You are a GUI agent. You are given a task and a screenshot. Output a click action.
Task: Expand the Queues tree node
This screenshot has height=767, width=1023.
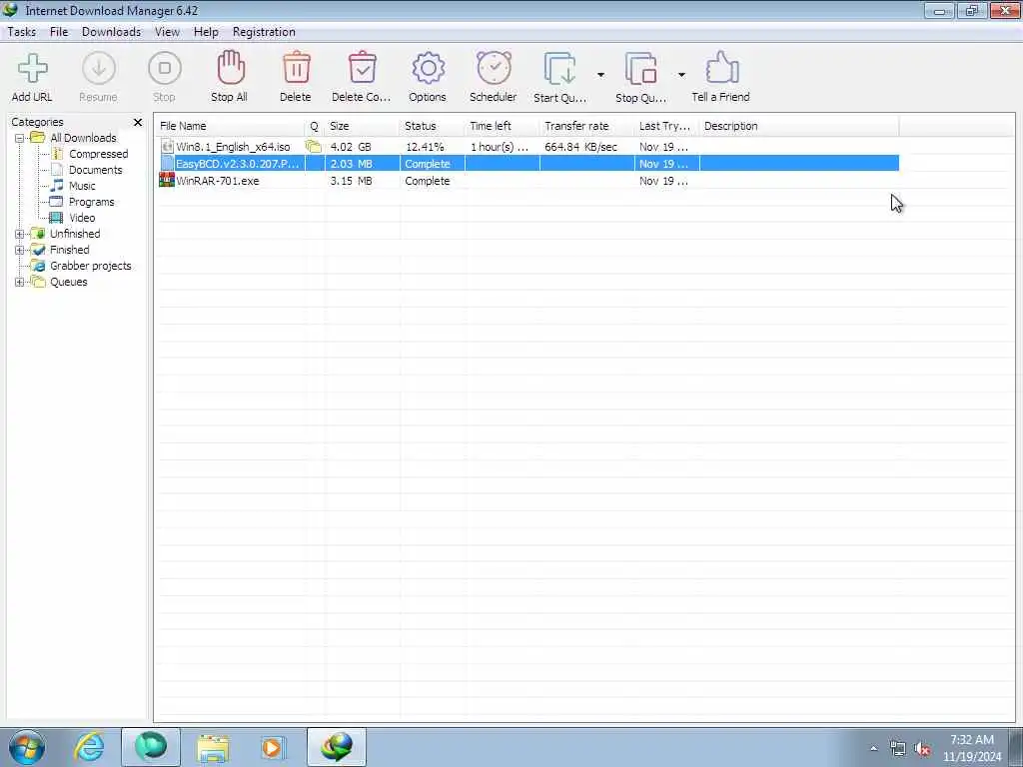click(20, 283)
